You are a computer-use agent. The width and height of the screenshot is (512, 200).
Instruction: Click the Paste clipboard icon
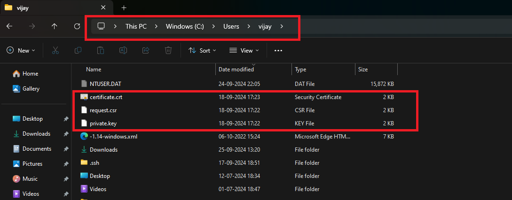pyautogui.click(x=100, y=50)
